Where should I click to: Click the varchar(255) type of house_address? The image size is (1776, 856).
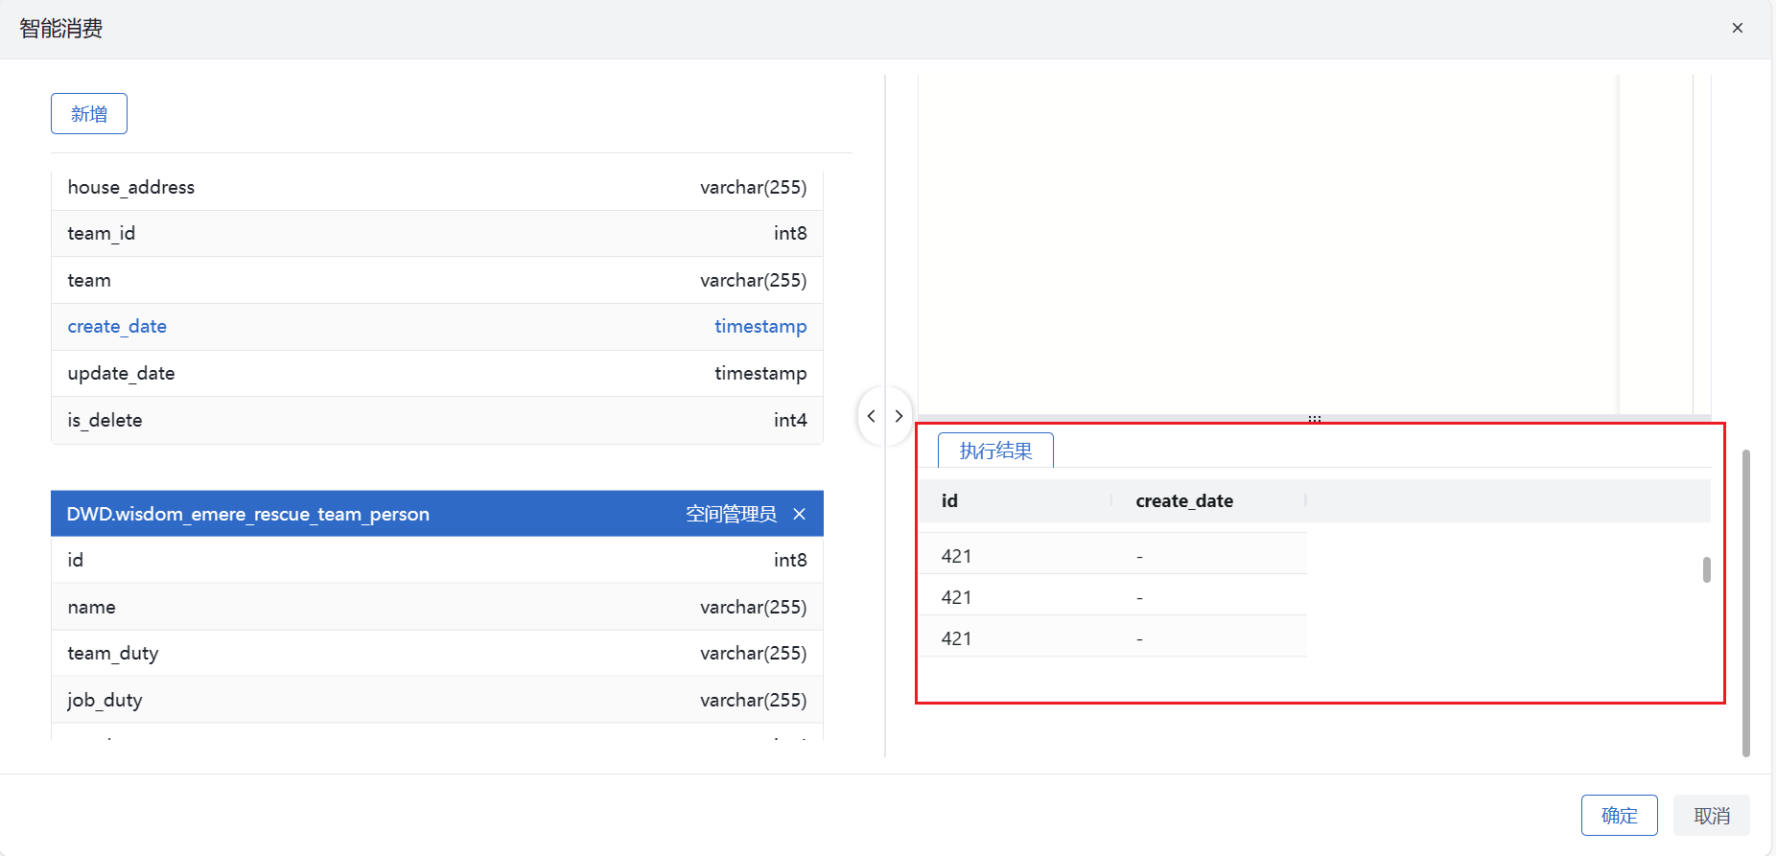coord(753,187)
